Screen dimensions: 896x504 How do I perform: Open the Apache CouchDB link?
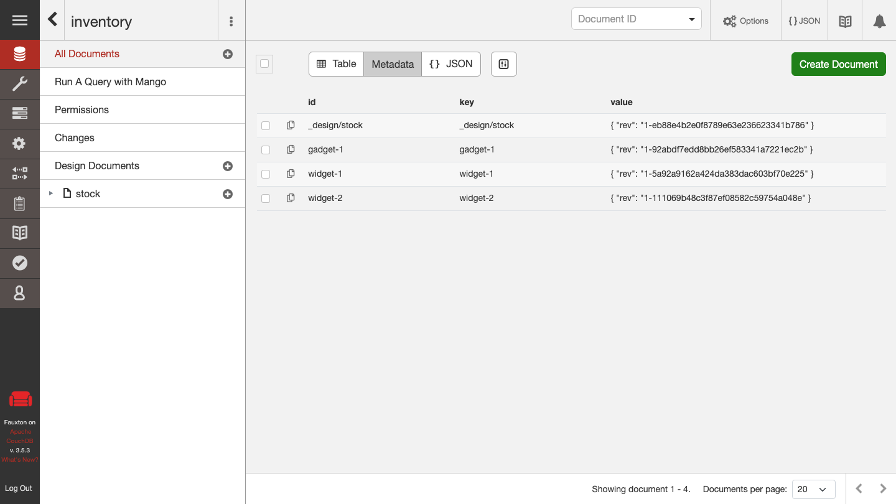point(20,436)
